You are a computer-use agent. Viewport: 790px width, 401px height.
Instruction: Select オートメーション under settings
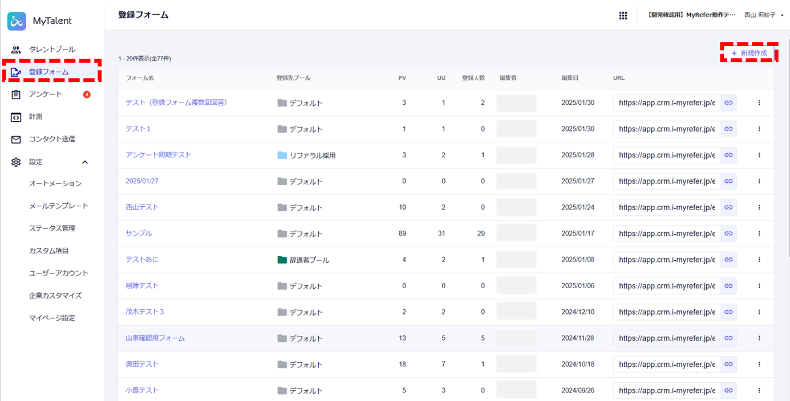55,183
